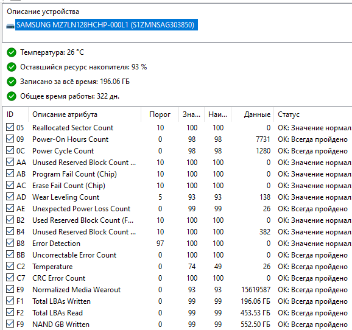Toggle the checkbox for 09 Power-On Hours Count
Image resolution: width=352 pixels, height=330 pixels.
(x=10, y=139)
